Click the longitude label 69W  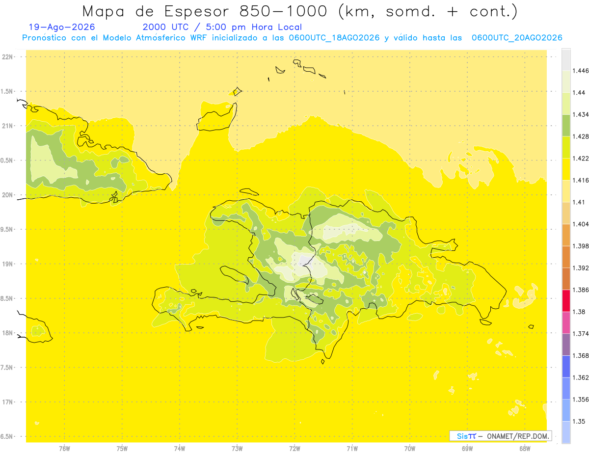coord(467,449)
